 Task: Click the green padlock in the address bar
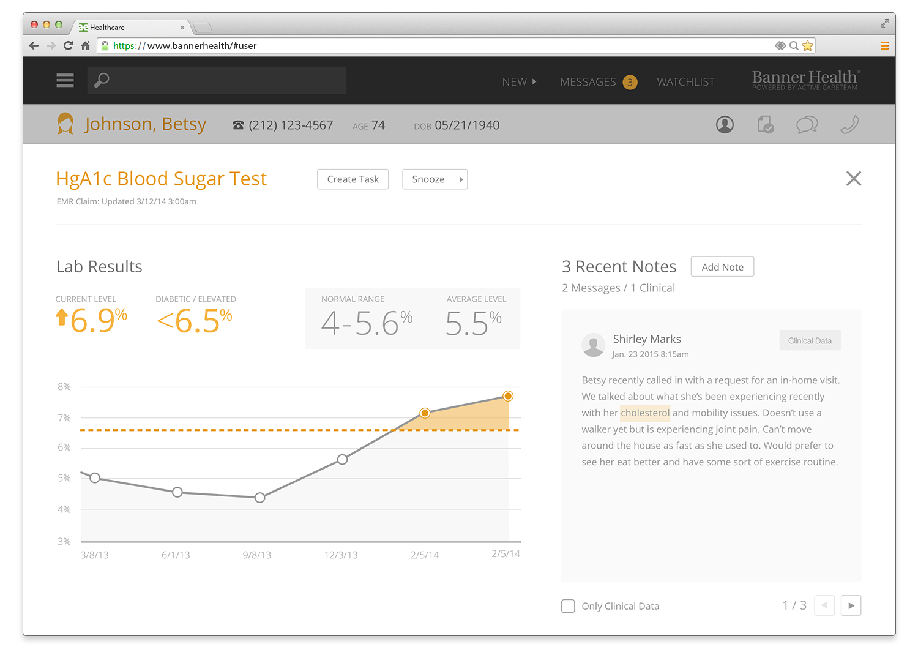105,45
